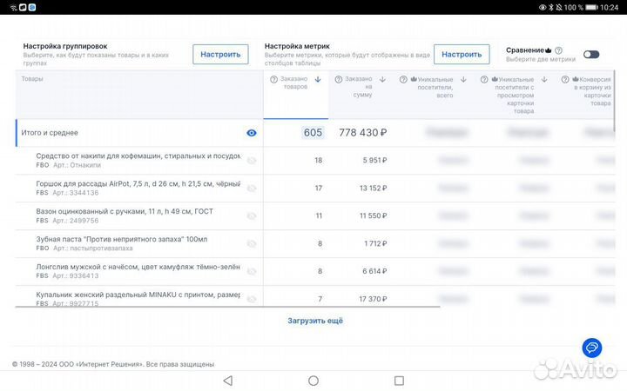The image size is (627, 391).
Task: Toggle eye visibility for Итого и среднее
Action: (x=252, y=133)
